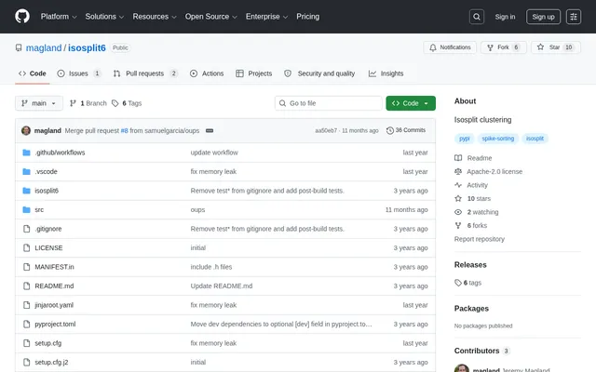This screenshot has height=372, width=596.
Task: Open the LICENSE file
Action: pos(48,248)
